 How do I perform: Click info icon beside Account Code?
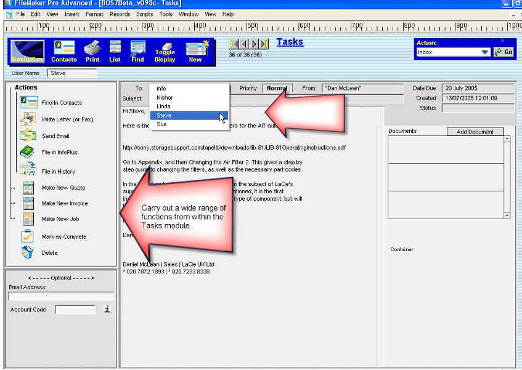[x=107, y=309]
